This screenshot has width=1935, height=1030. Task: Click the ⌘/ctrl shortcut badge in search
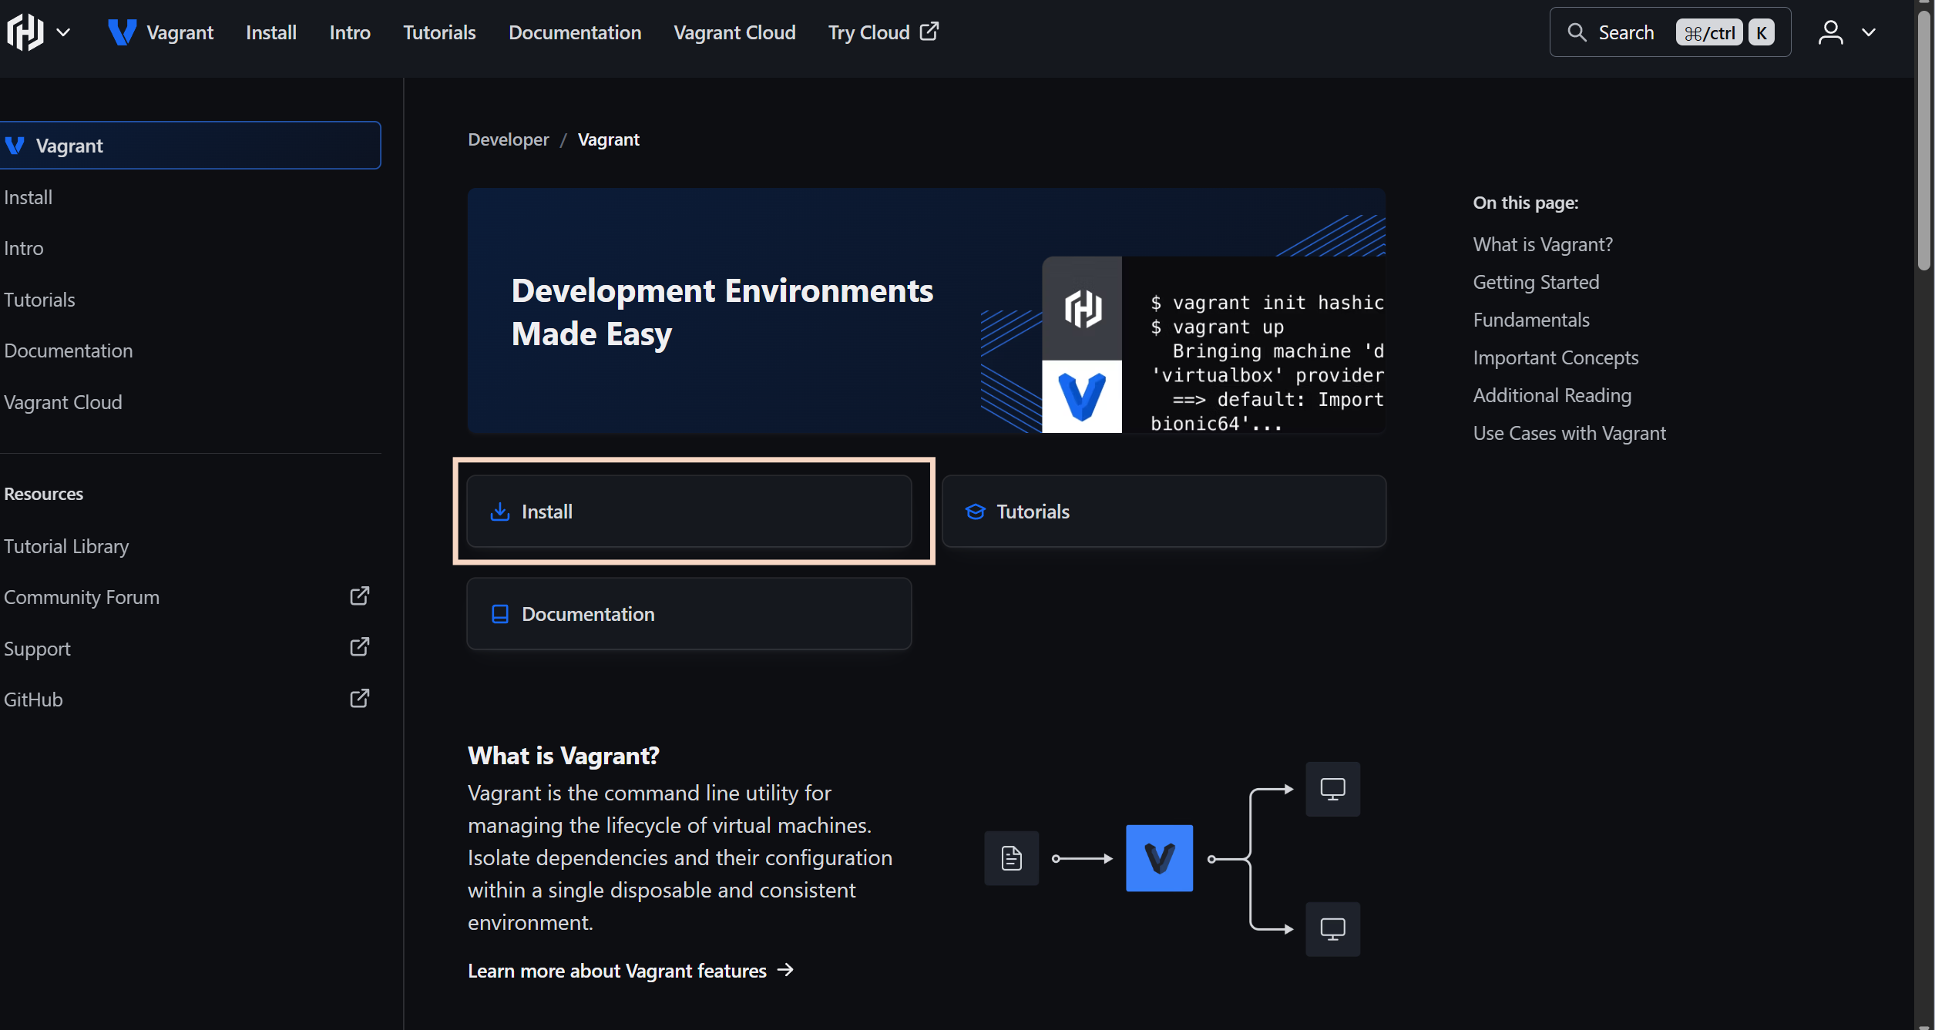(1708, 32)
